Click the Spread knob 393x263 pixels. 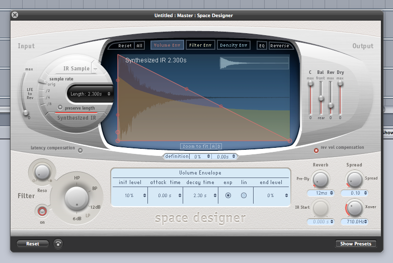[354, 179]
